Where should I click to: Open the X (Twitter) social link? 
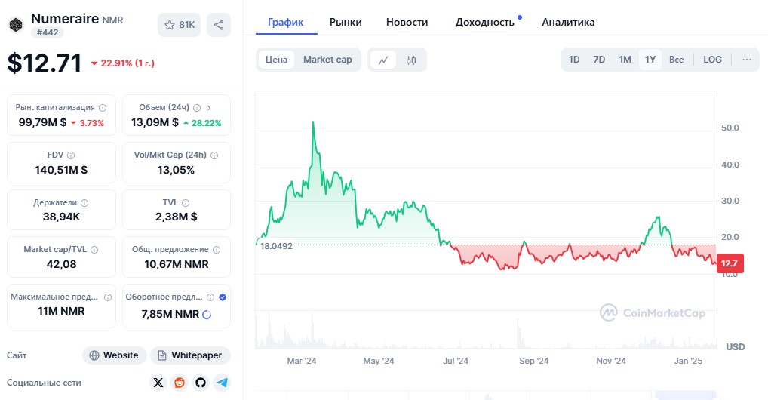coord(158,383)
